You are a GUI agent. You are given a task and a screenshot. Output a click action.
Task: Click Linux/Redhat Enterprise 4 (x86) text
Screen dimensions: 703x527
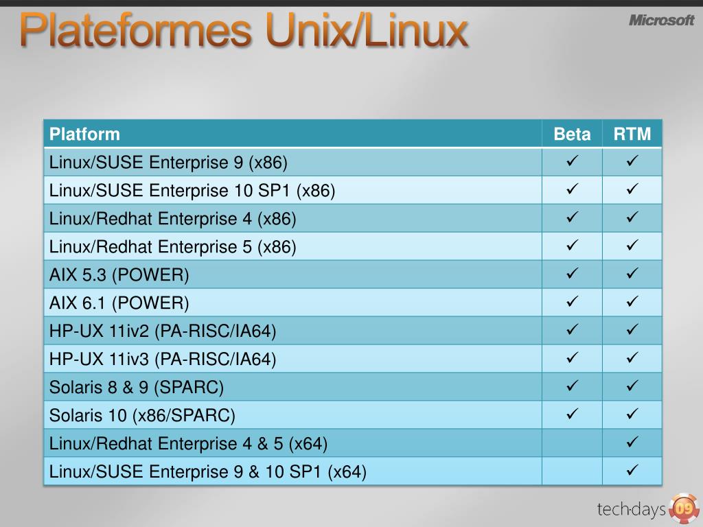point(173,219)
